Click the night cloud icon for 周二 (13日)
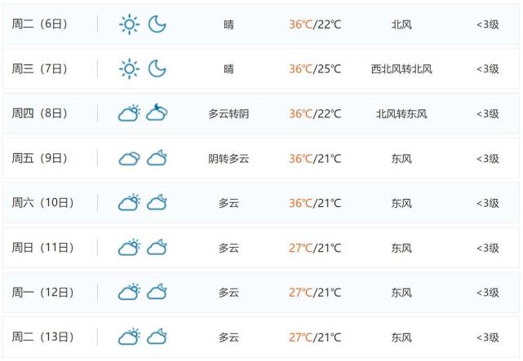Viewport: 523px width, 361px height. click(x=157, y=337)
